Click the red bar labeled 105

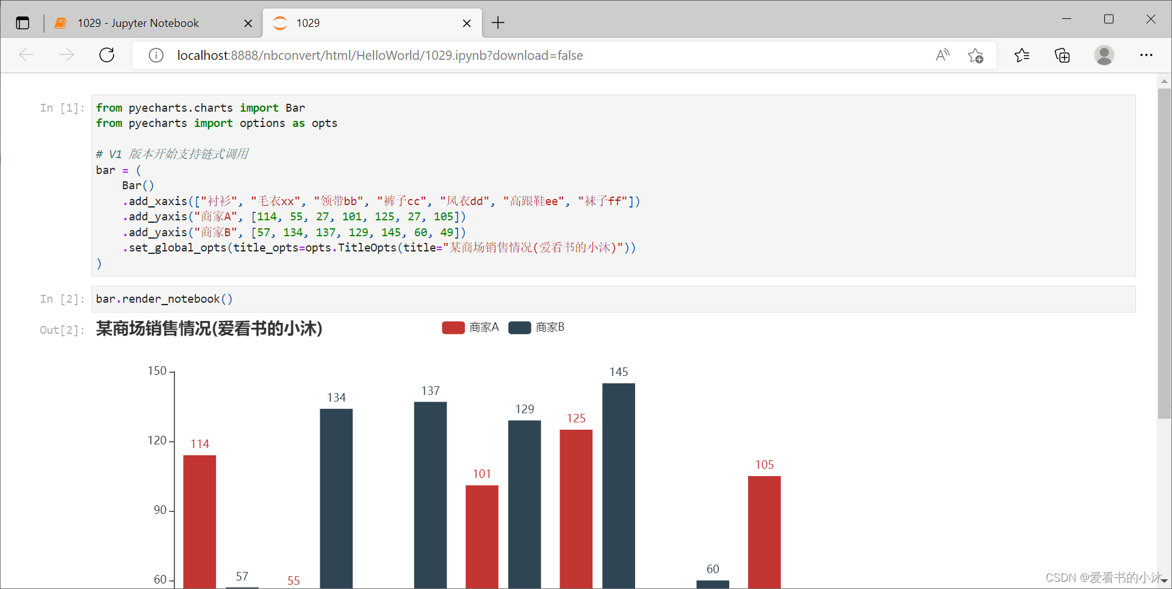pyautogui.click(x=764, y=532)
